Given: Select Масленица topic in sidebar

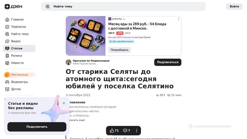Looking at the screenshot, I should (x=19, y=74).
